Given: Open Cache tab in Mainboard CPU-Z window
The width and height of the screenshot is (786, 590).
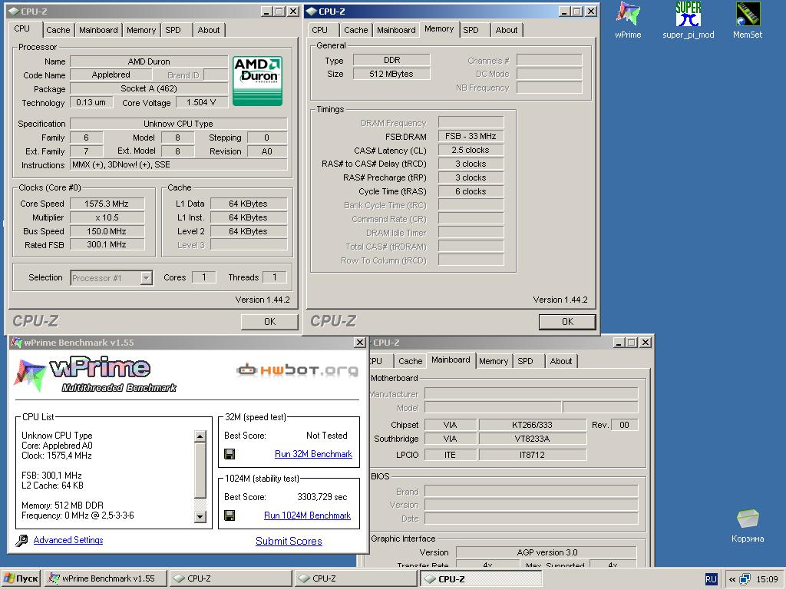Looking at the screenshot, I should (x=410, y=361).
